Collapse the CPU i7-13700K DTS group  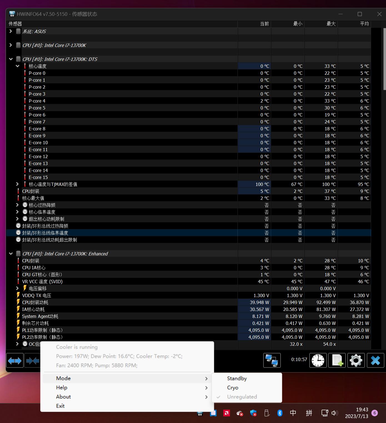[11, 59]
